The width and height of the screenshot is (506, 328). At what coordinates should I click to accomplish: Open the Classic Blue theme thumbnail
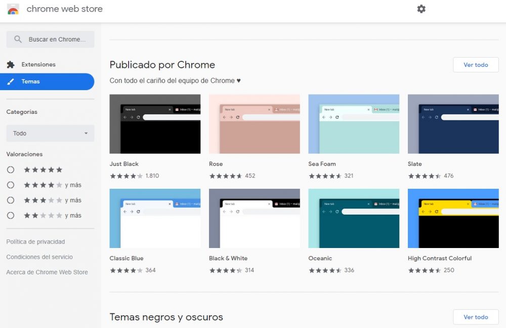[155, 218]
